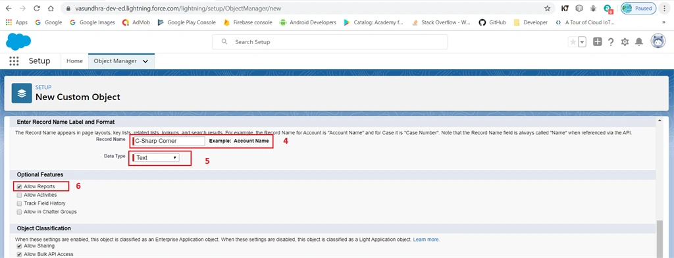
Task: Enable the Track Field History checkbox
Action: pos(19,203)
